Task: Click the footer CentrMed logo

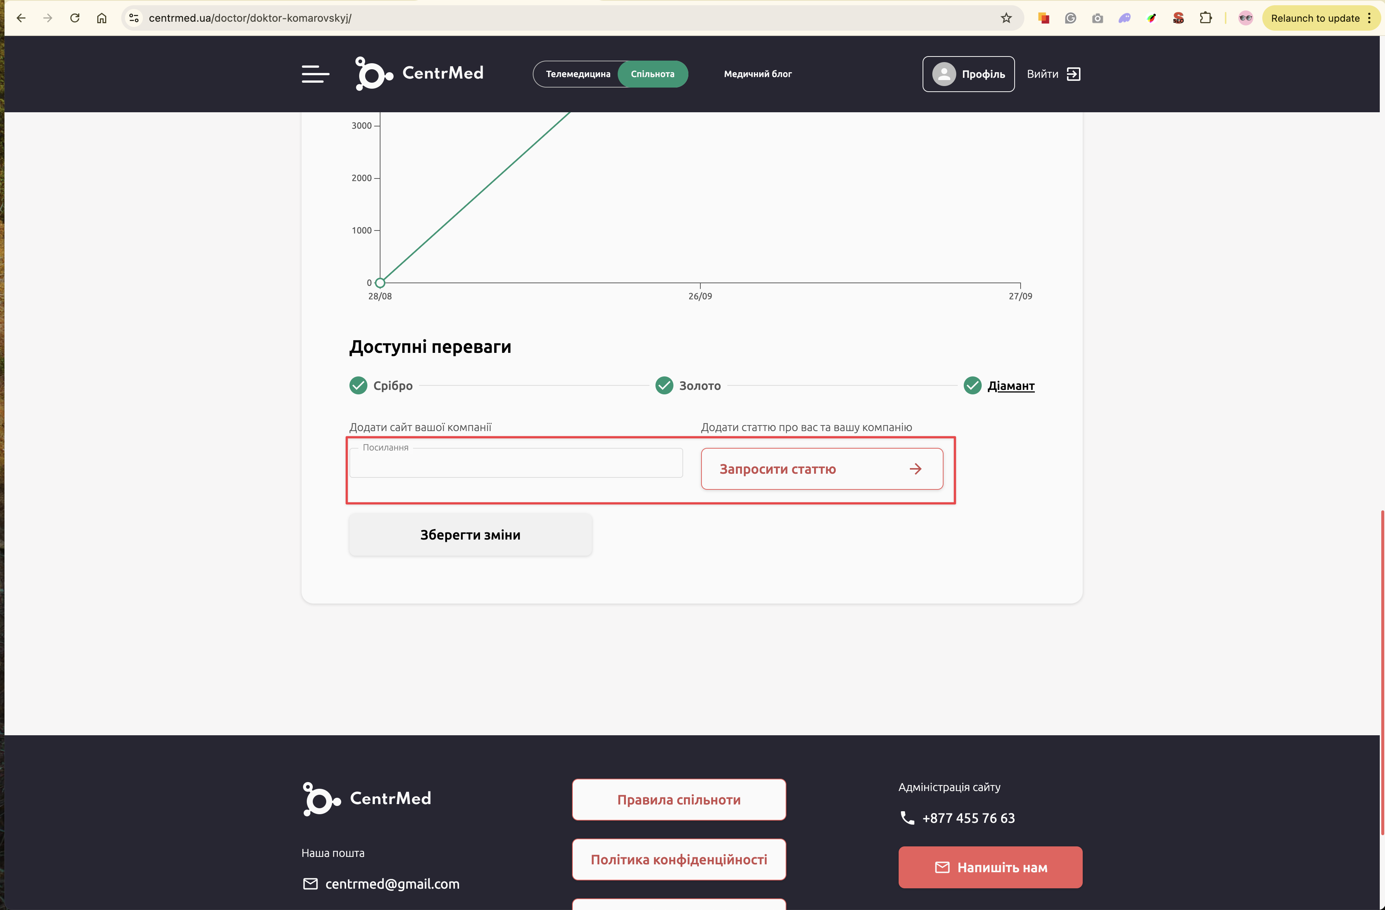Action: tap(367, 798)
